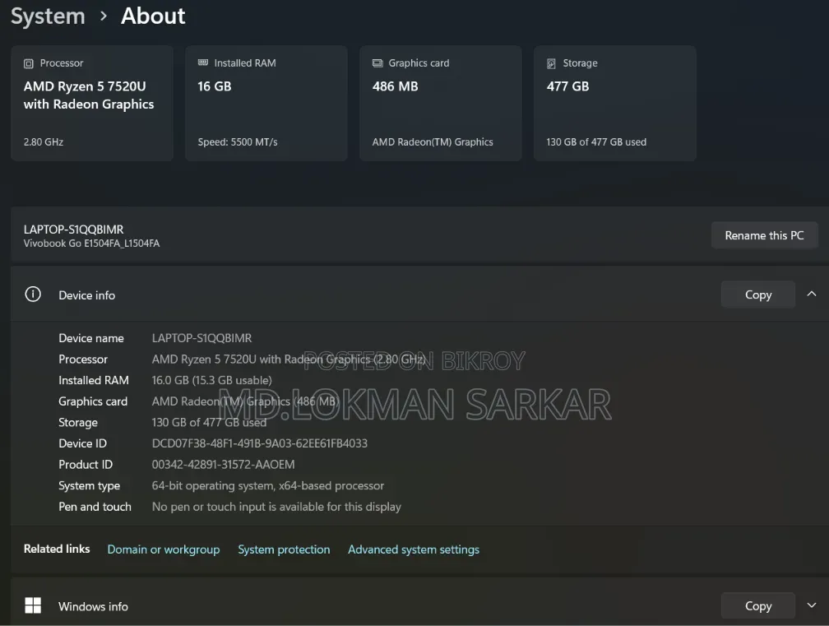
Task: Click "64-bit operating system, x64-based processor" text
Action: pyautogui.click(x=268, y=486)
